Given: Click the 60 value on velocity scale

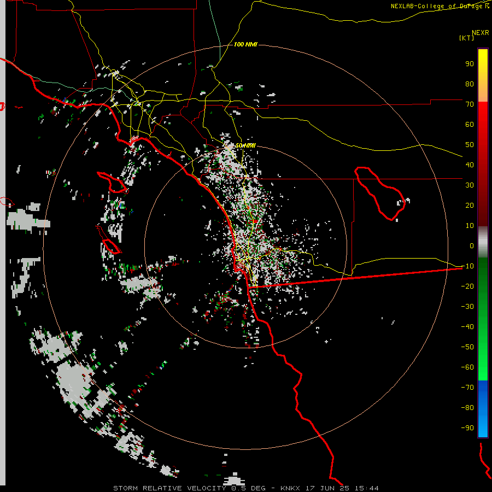Looking at the screenshot, I should click(470, 124).
